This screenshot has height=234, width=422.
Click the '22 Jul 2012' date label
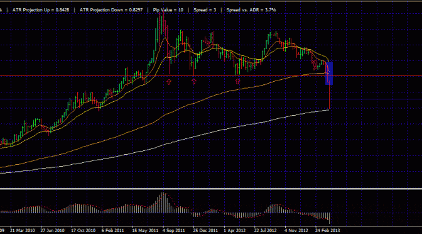click(x=265, y=231)
